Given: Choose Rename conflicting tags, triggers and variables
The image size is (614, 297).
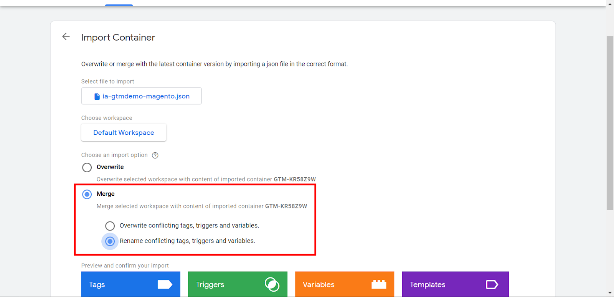Looking at the screenshot, I should [x=110, y=241].
